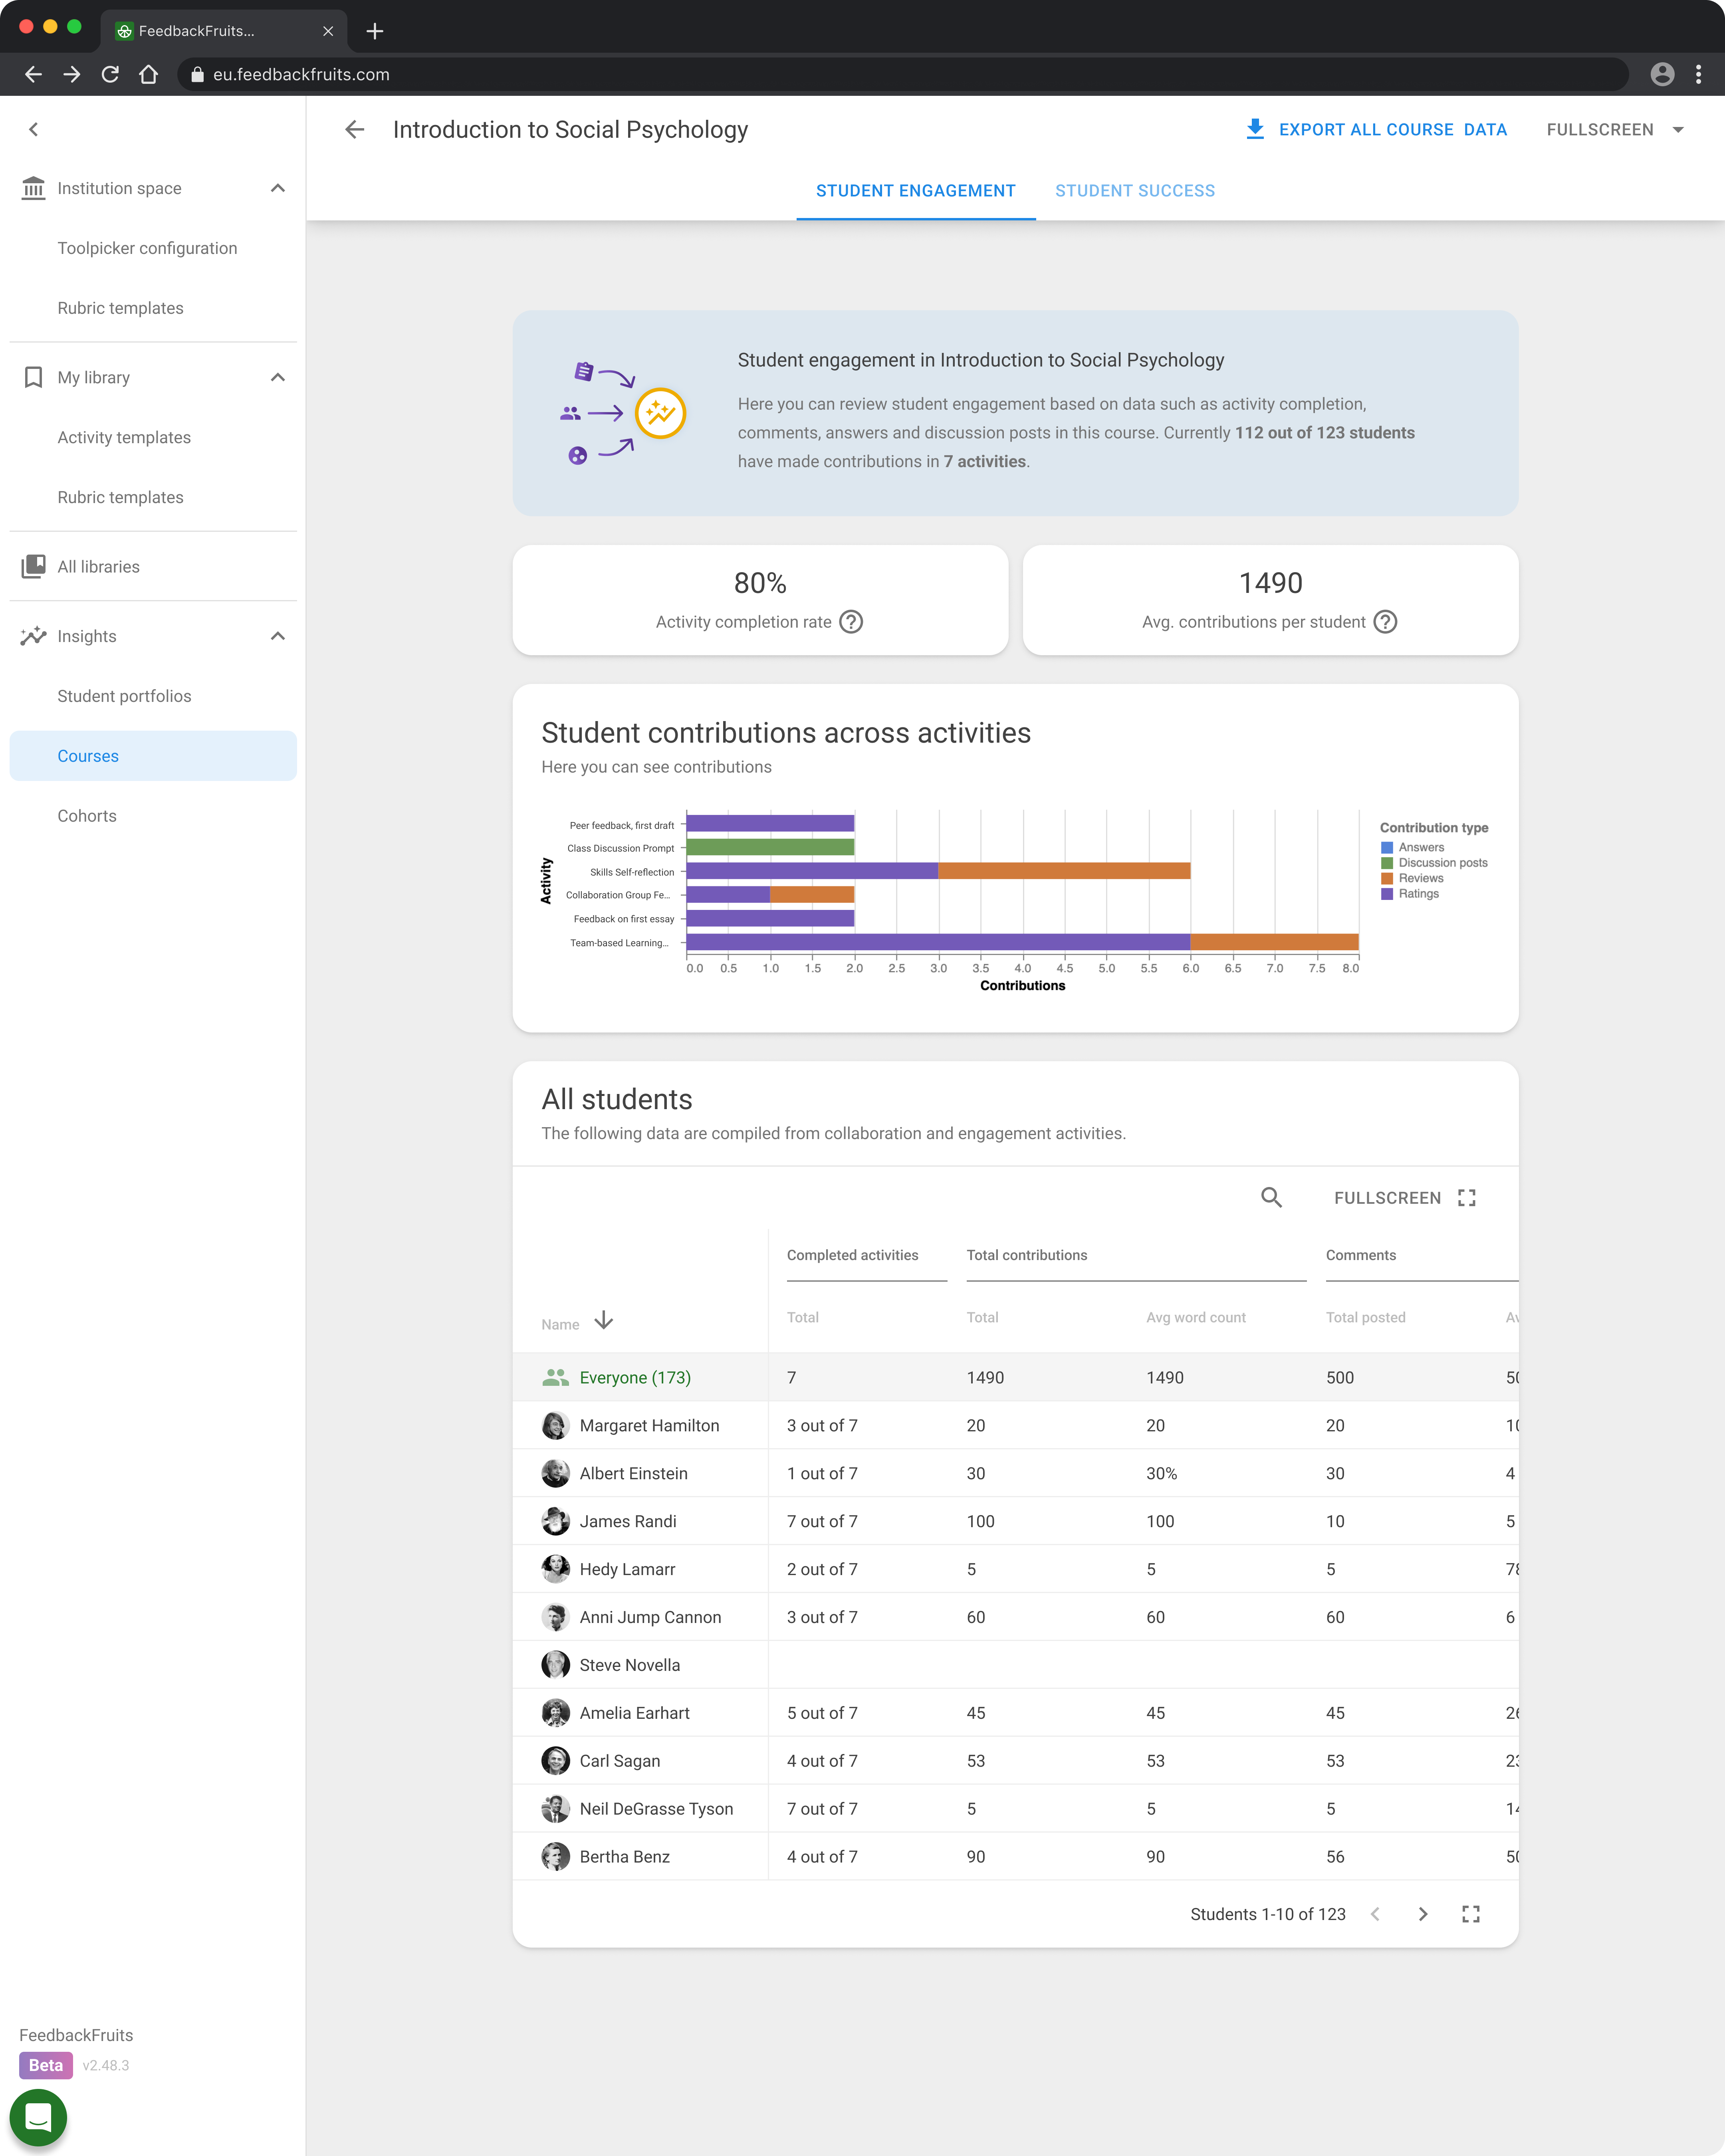Collapse the Insights section
Screen dimensions: 1725x2156
pos(278,636)
